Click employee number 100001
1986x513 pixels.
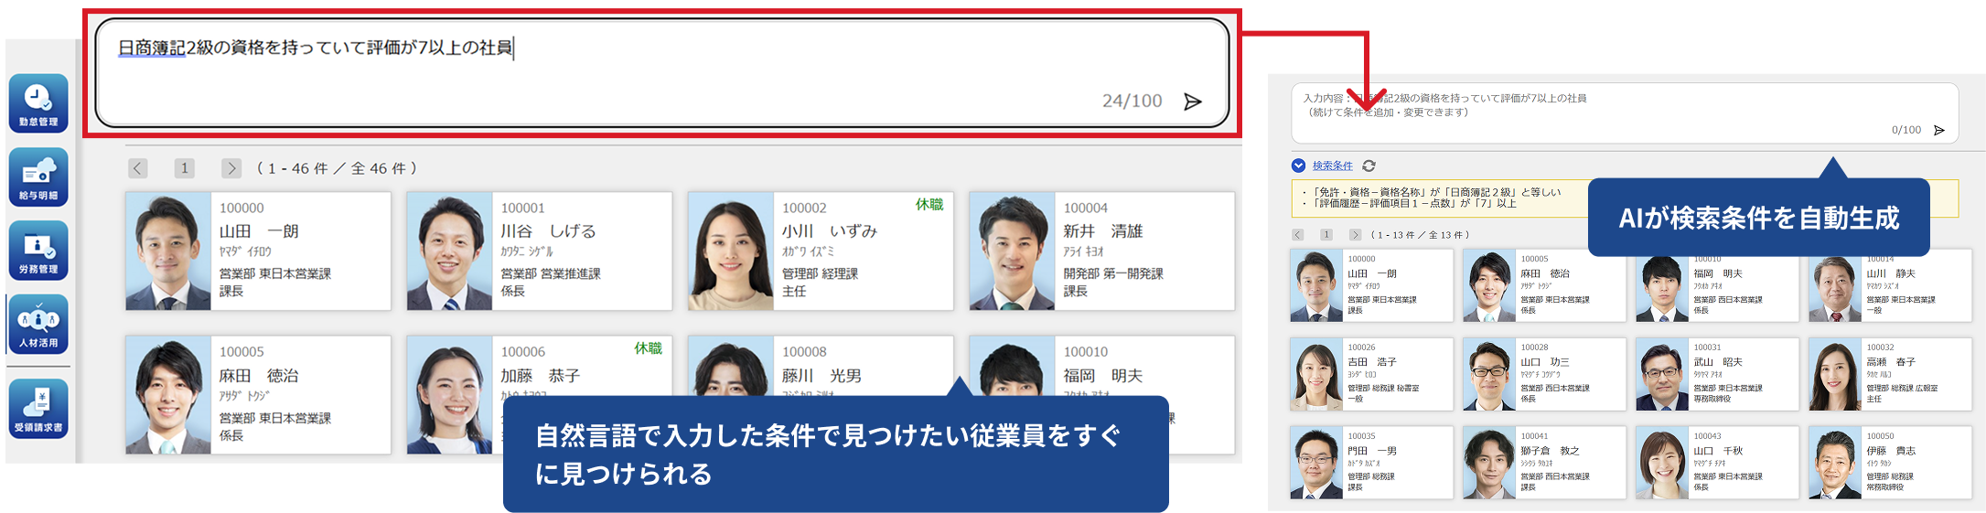click(x=523, y=208)
